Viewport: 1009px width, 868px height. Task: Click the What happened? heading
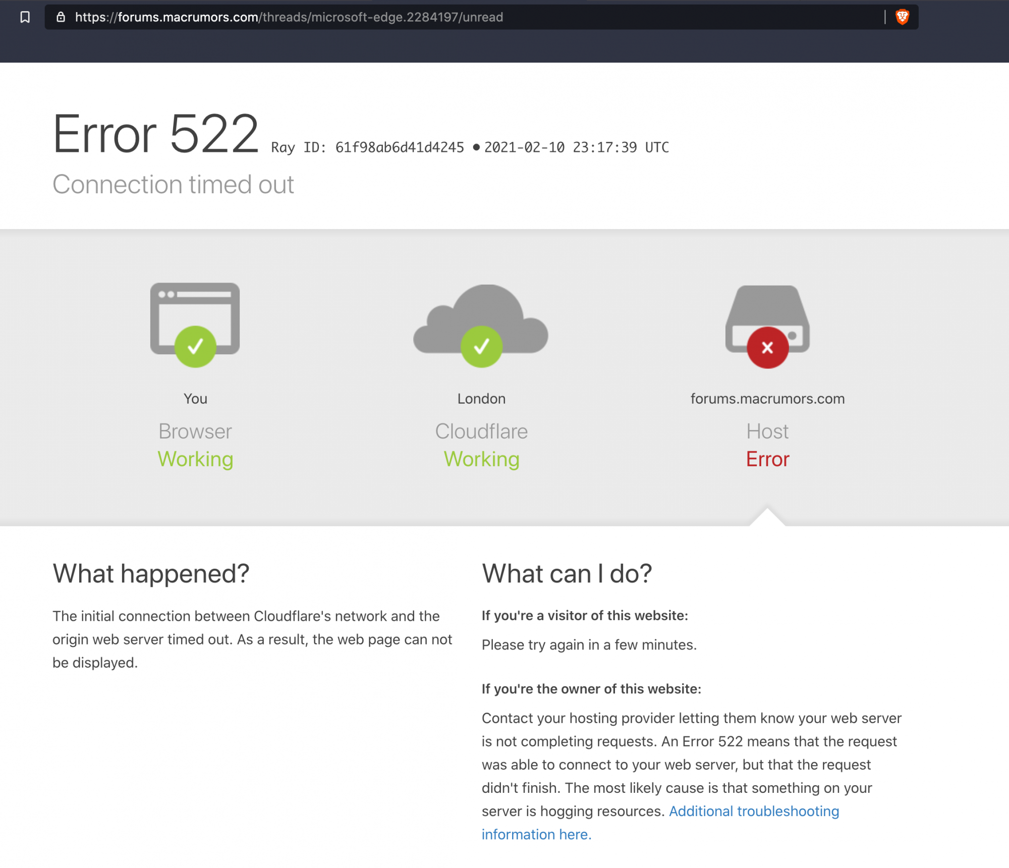pos(151,574)
